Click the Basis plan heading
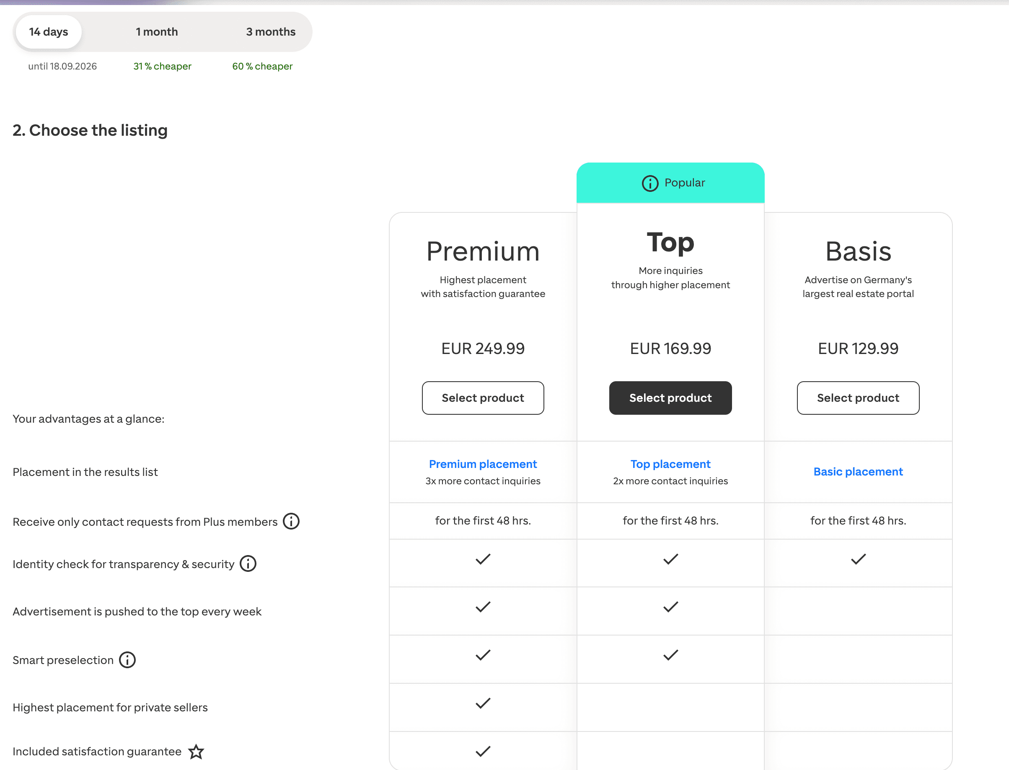Image resolution: width=1009 pixels, height=770 pixels. (x=858, y=251)
